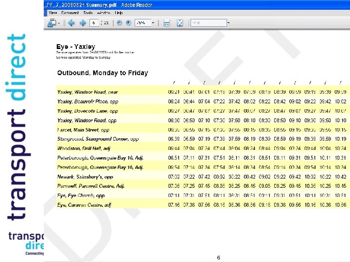
Task: Click 'Stanground, Stanground Corner, opp' stop name
Action: (x=98, y=139)
